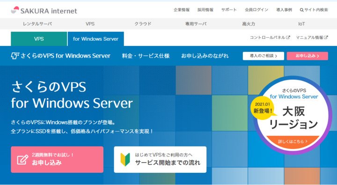337x185 pixels.
Task: Click the VPS server icon beside さくらのVPS for Windows Server
Action: 15,56
